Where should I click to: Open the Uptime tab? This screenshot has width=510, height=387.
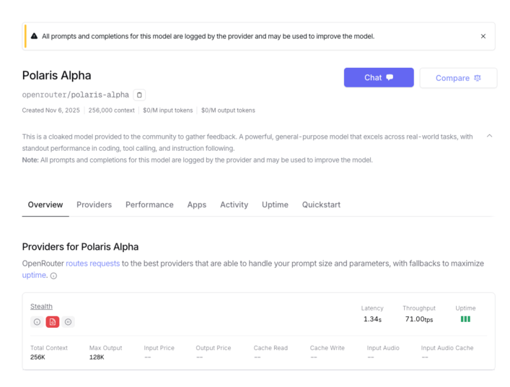pos(275,205)
